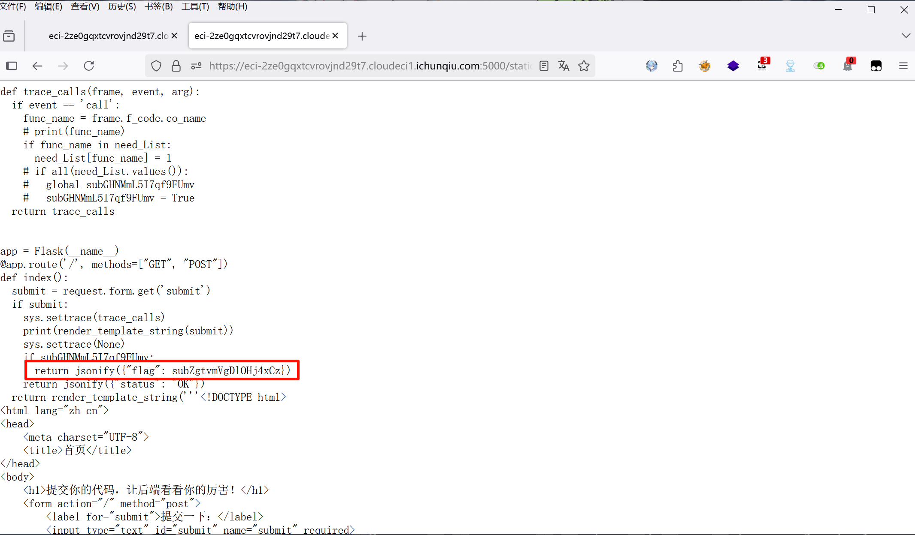This screenshot has height=535, width=915.
Task: Click the translate page icon
Action: pyautogui.click(x=564, y=66)
